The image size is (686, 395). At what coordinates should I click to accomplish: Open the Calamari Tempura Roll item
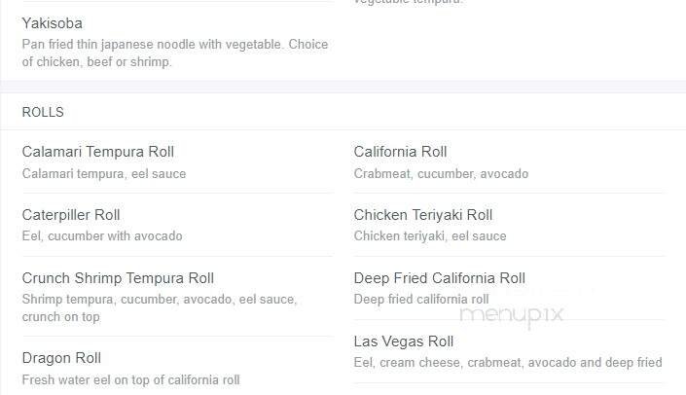(x=97, y=152)
